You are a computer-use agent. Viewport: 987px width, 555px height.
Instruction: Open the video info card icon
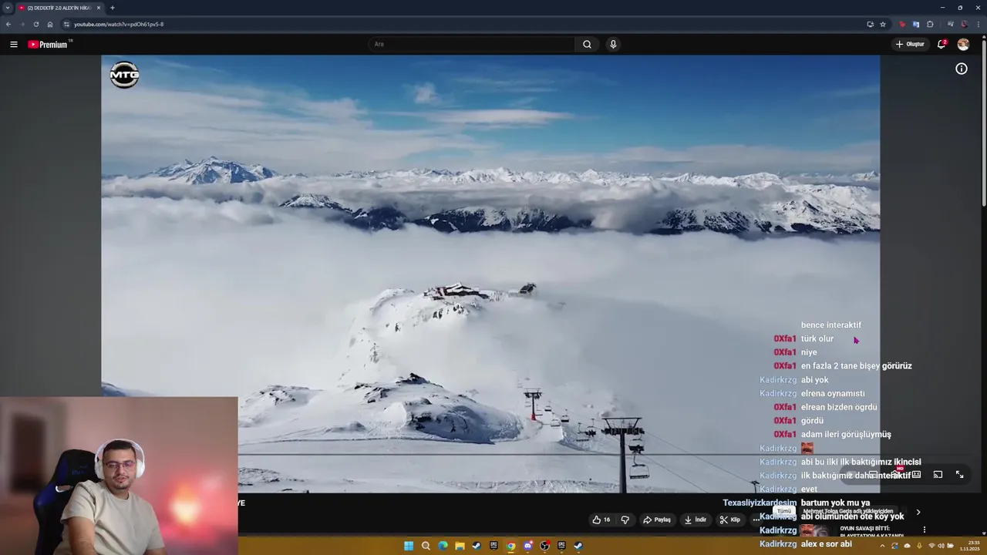(962, 69)
